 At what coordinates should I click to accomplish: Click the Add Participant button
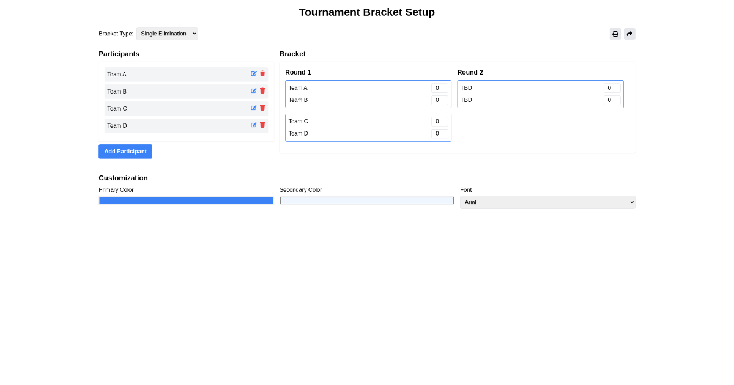[125, 151]
